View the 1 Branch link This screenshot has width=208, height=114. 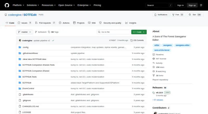pos(41,32)
